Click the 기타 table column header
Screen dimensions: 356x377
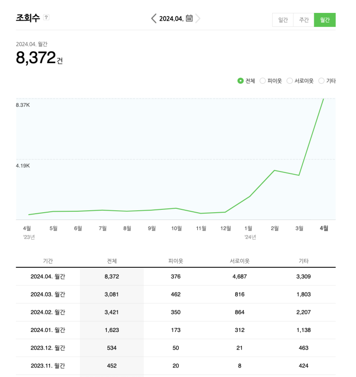pyautogui.click(x=304, y=261)
